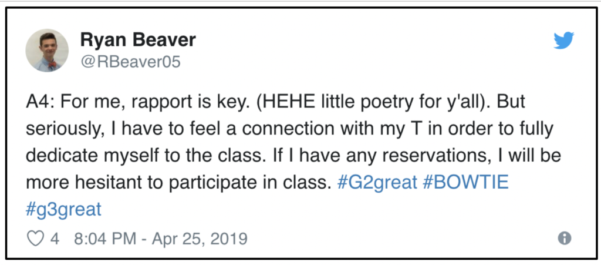Viewport: 601px width, 265px height.
Task: Visit the @RBeaver05 handle
Action: point(130,61)
